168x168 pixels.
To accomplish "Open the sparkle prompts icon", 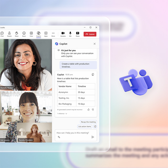I will [59, 137].
